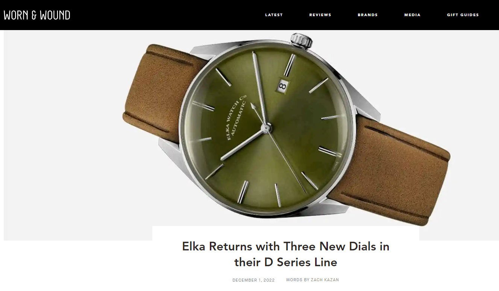The height and width of the screenshot is (291, 499).
Task: Go to the Reviews section
Action: [320, 15]
